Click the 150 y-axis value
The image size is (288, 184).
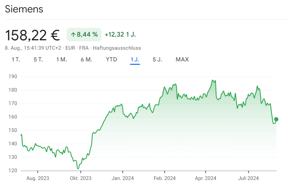pyautogui.click(x=13, y=130)
